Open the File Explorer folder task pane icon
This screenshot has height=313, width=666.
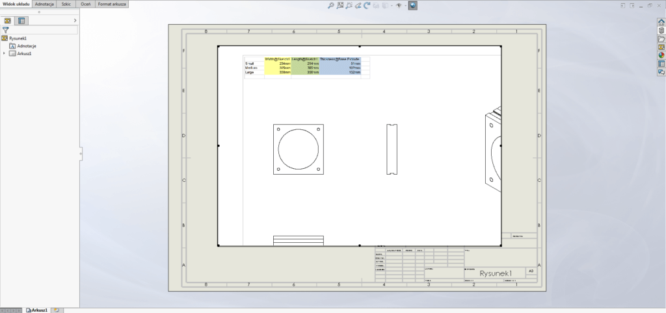[661, 39]
